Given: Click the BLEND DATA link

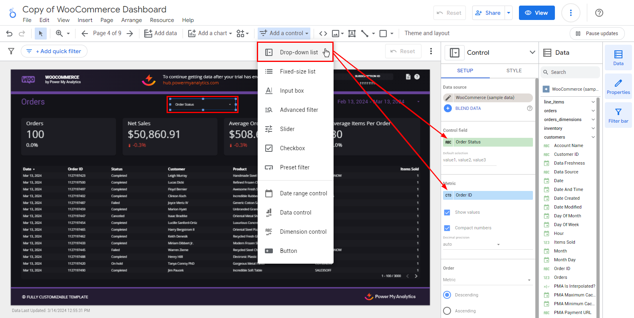Looking at the screenshot, I should (x=468, y=108).
